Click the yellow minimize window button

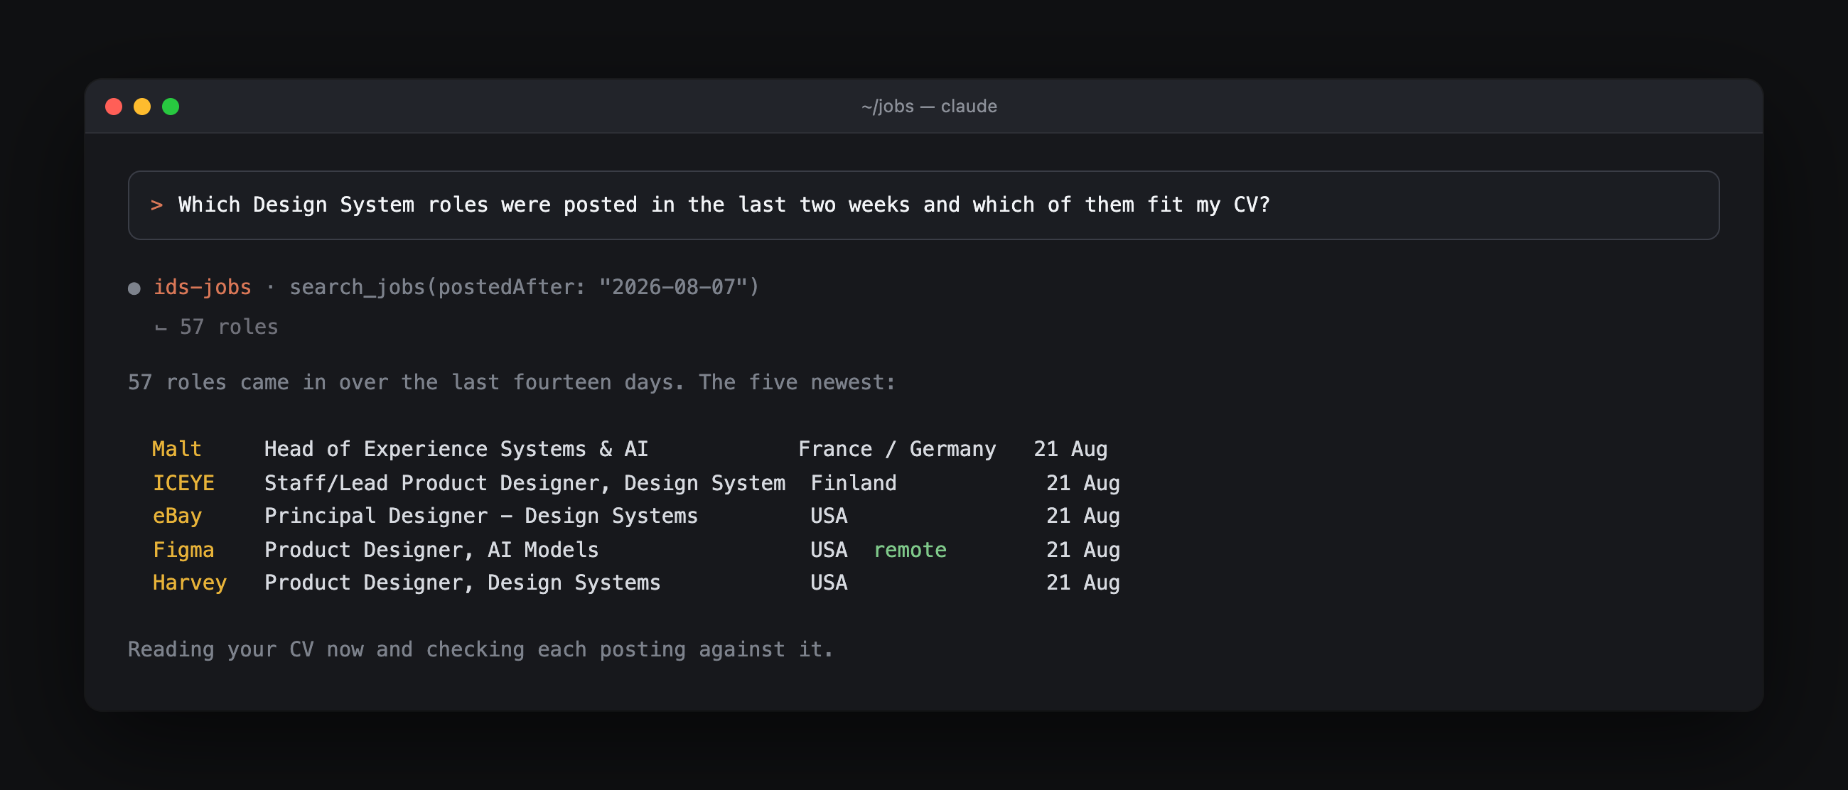(142, 107)
